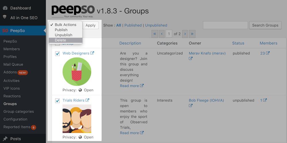Open Groups in sidebar

[x=10, y=104]
